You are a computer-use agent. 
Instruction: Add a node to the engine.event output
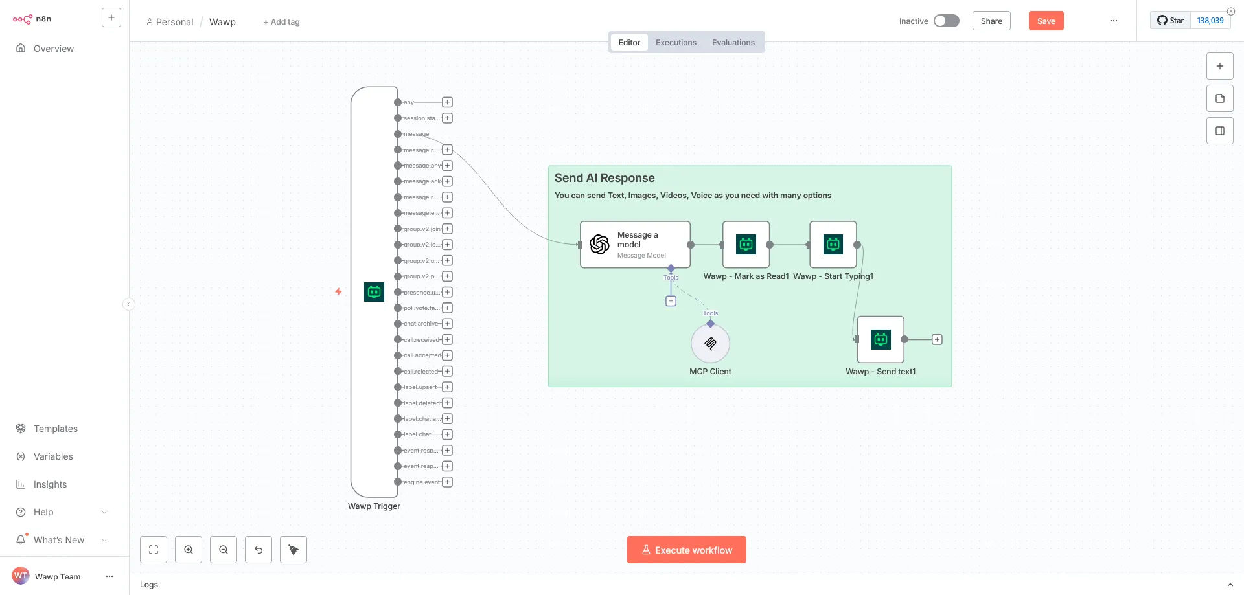[x=447, y=482]
